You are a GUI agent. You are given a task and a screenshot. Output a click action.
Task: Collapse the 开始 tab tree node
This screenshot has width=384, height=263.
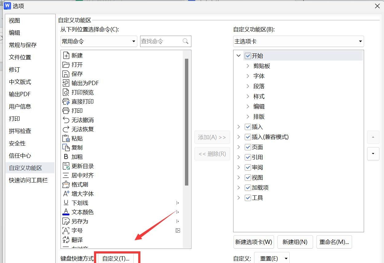coord(239,56)
